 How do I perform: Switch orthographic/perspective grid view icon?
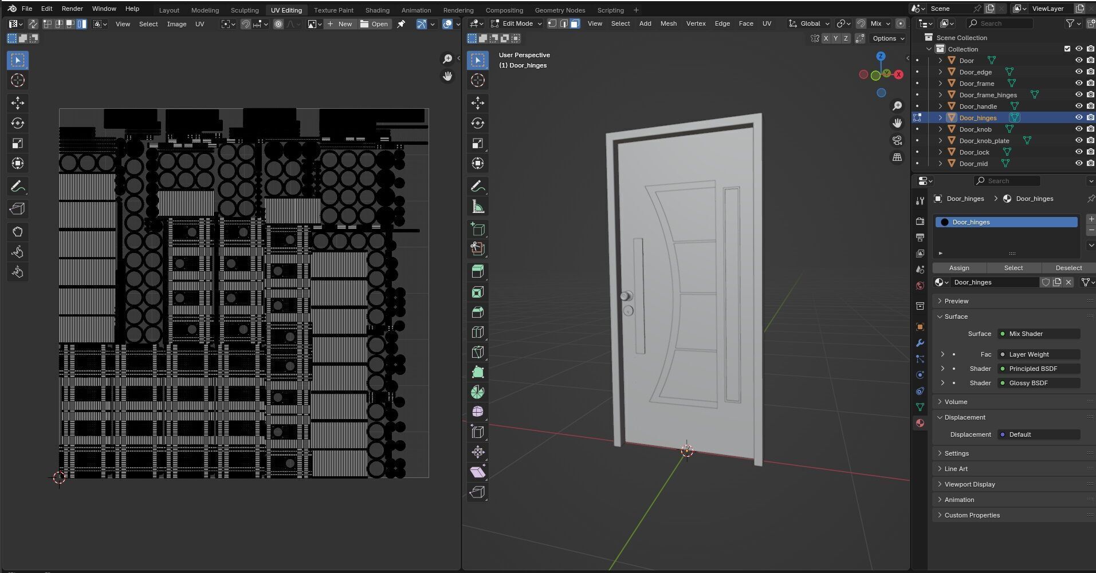pos(897,157)
